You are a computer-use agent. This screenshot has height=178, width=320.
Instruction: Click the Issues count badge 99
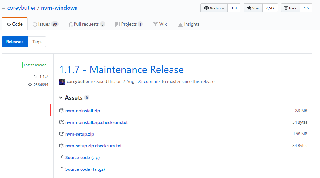55,24
